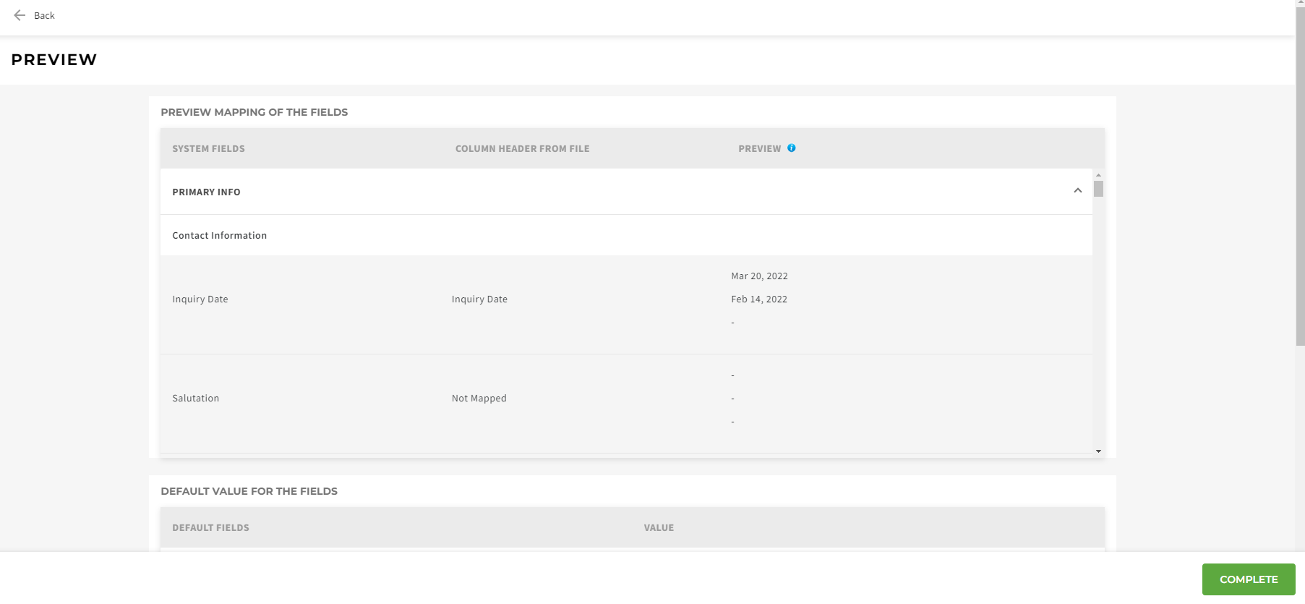
Task: Click the Not Mapped cell for Salutation
Action: [x=479, y=399]
